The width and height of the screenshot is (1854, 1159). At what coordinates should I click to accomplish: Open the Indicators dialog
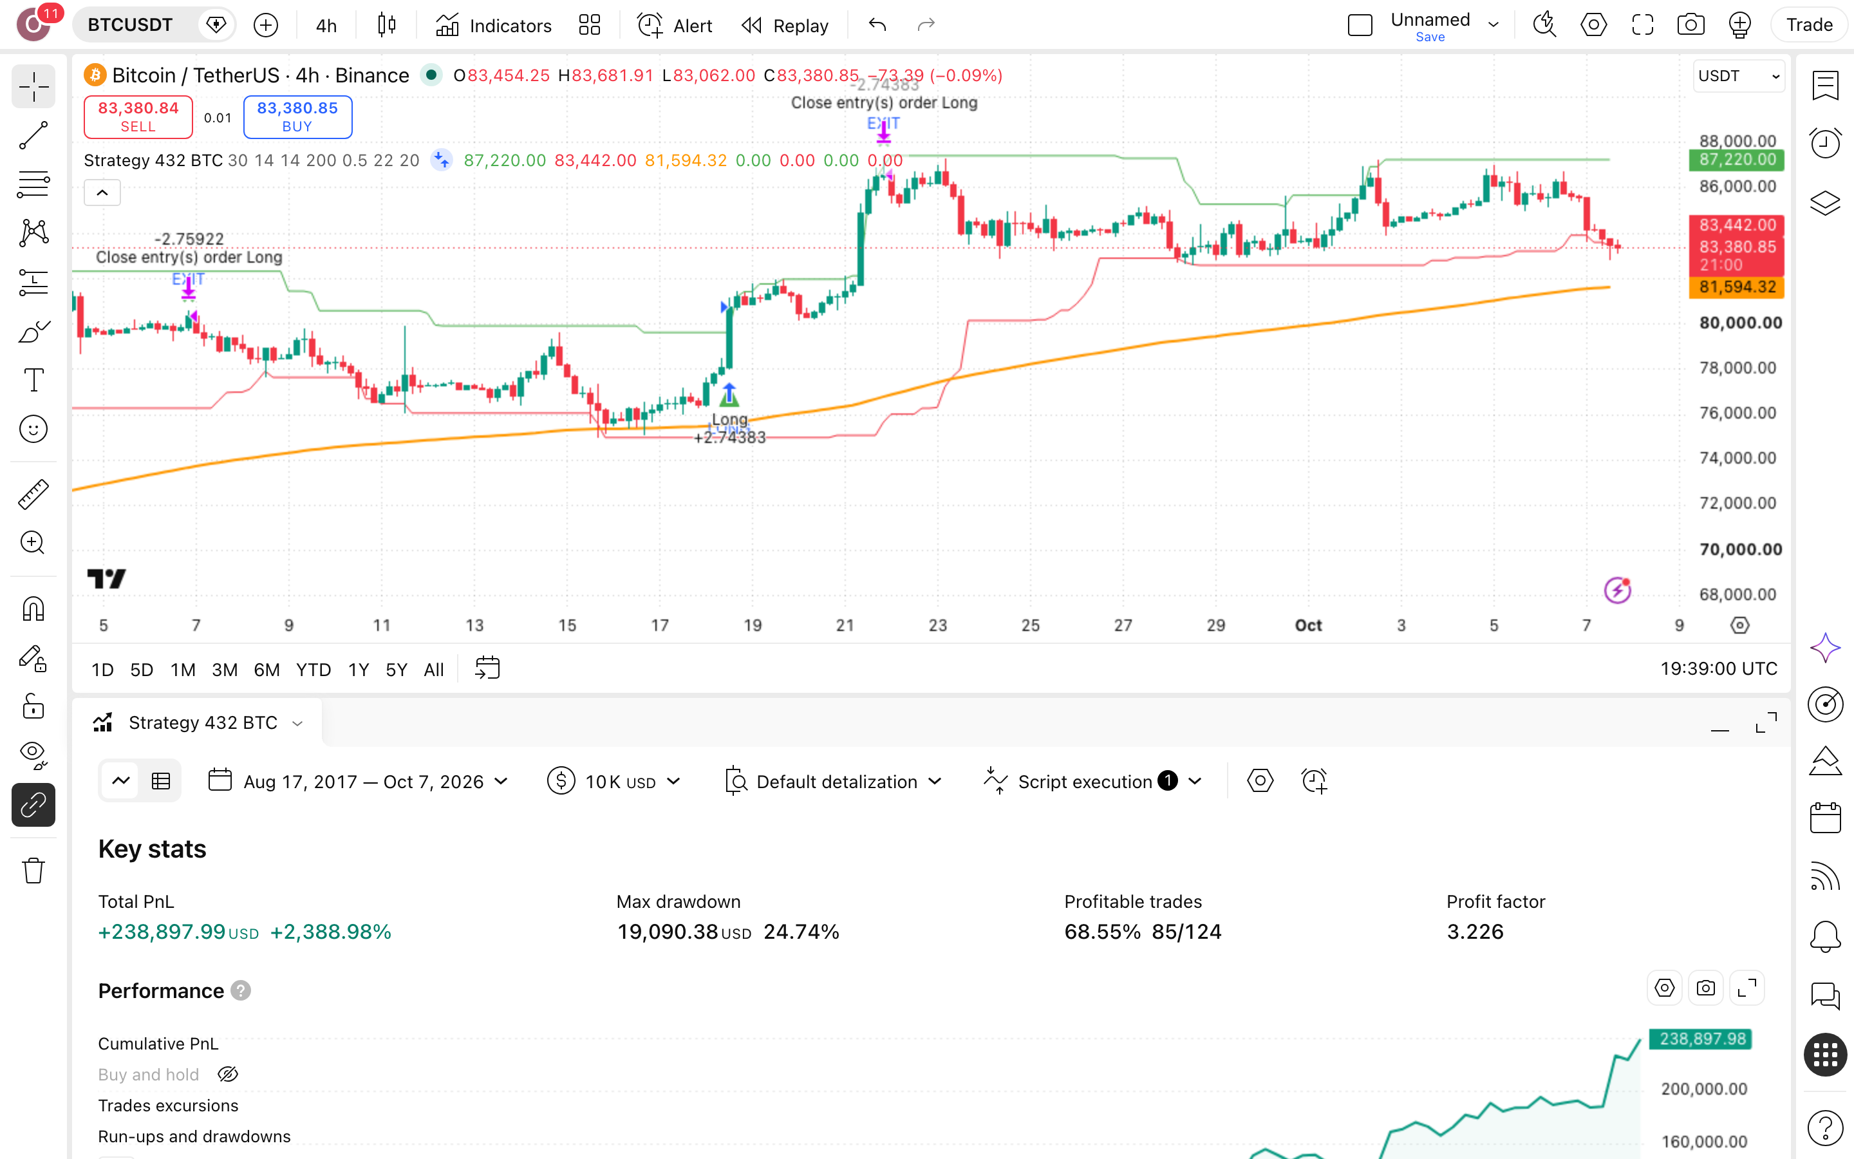[x=493, y=25]
